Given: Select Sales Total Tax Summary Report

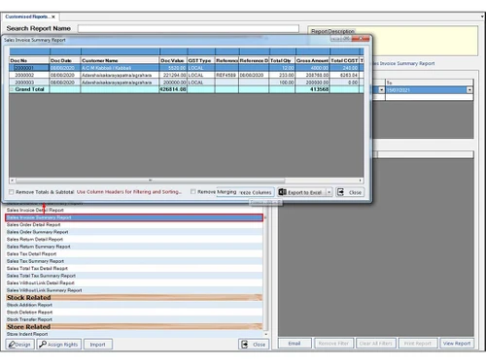Looking at the screenshot, I should (134, 276).
